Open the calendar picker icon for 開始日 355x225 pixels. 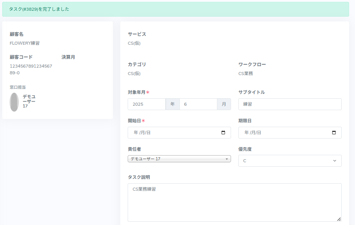click(223, 133)
